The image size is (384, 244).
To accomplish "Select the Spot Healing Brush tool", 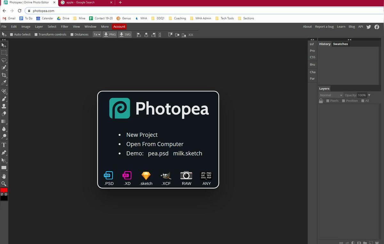I will click(4, 91).
